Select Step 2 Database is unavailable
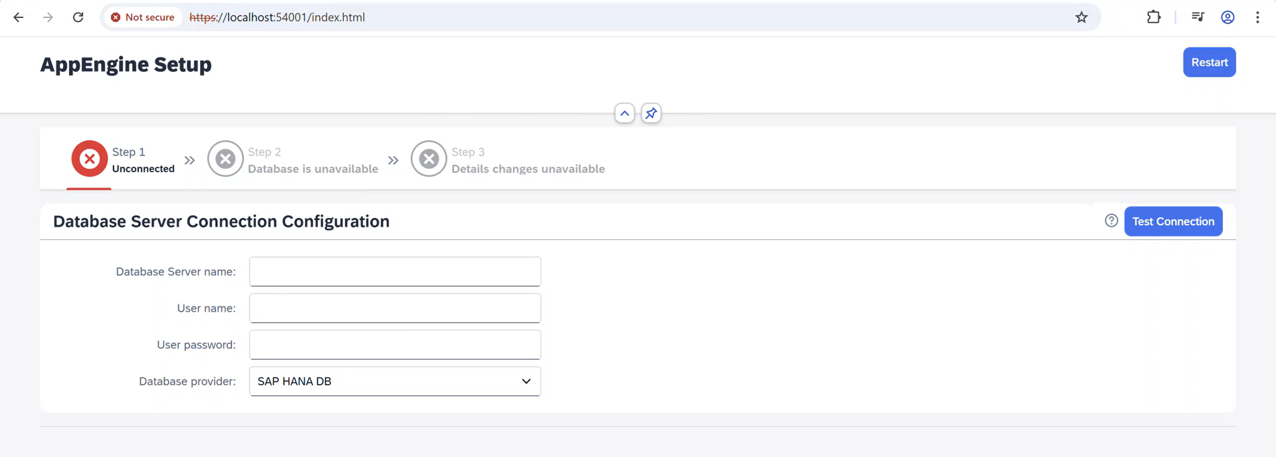Image resolution: width=1276 pixels, height=457 pixels. click(x=312, y=160)
